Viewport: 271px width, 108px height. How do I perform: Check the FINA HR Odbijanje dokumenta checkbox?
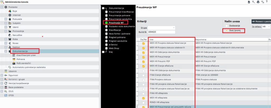click(143, 71)
